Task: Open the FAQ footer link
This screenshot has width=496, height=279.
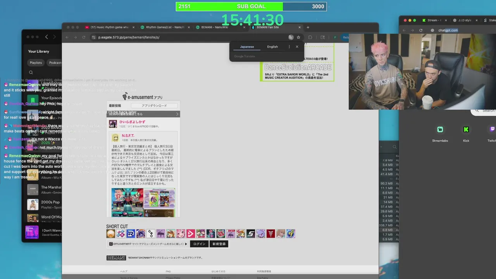Action: point(168,271)
